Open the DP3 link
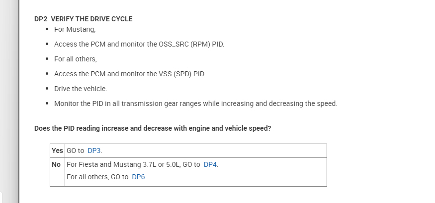The image size is (435, 203). 94,151
